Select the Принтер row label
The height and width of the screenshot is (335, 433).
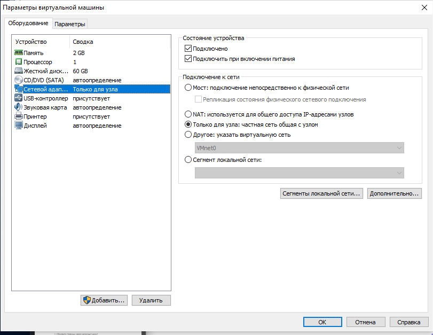[x=35, y=116]
